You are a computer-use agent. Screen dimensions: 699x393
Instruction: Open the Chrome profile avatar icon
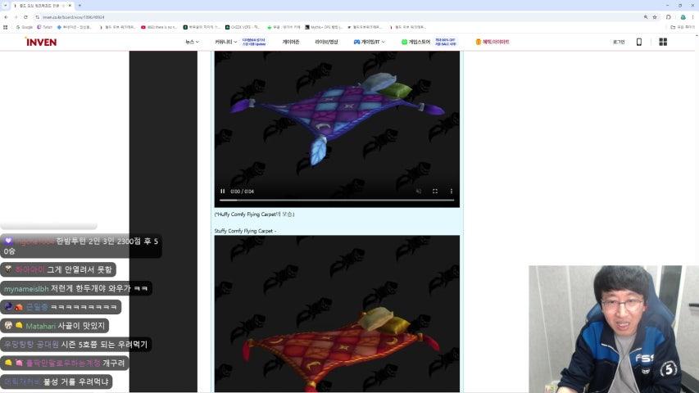(x=683, y=17)
